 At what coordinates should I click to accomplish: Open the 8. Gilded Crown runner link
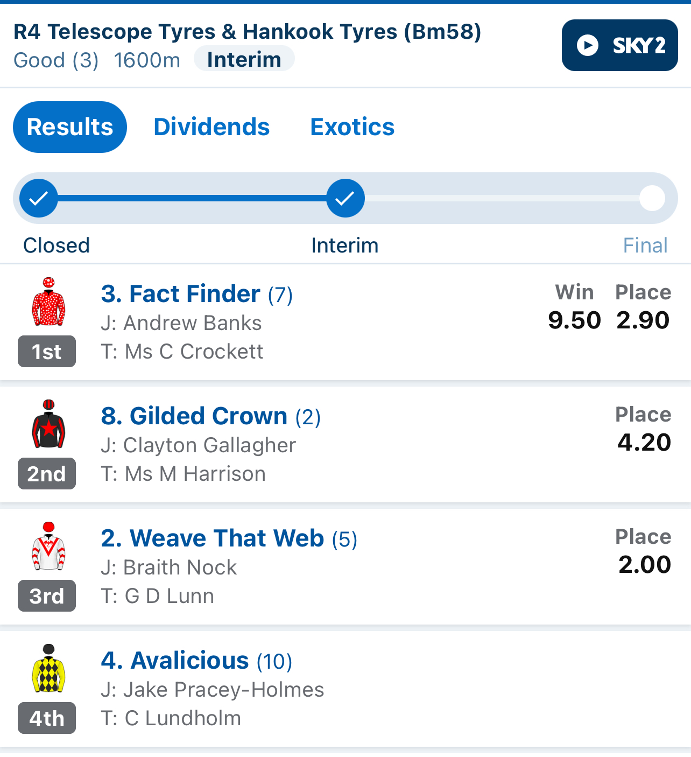(x=211, y=416)
